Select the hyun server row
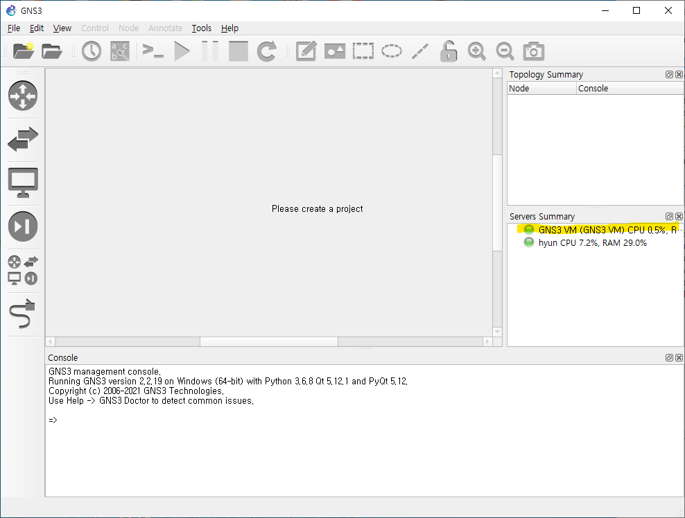The height and width of the screenshot is (518, 685). pyautogui.click(x=596, y=242)
